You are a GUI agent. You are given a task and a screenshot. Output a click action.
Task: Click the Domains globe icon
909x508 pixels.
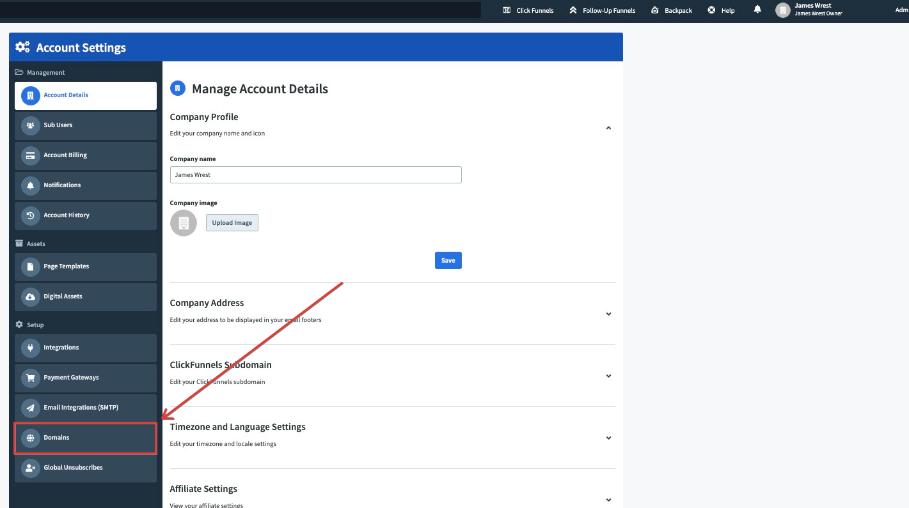30,438
